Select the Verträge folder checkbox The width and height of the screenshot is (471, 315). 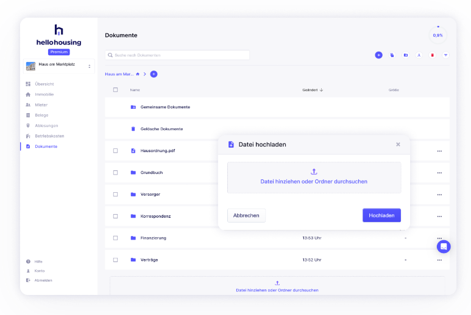(x=115, y=260)
